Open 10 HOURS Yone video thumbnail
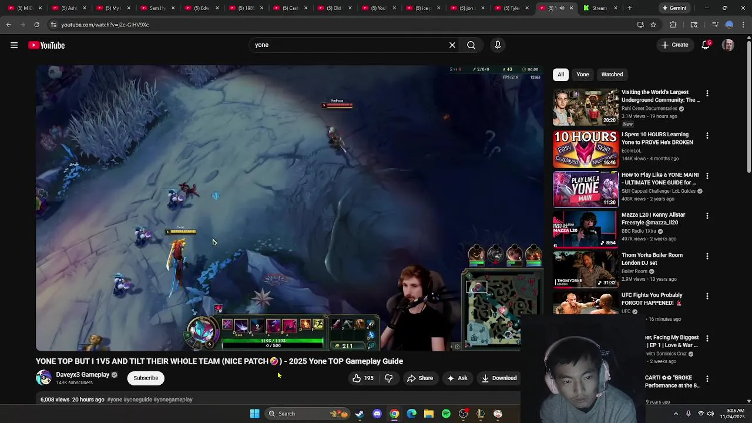The width and height of the screenshot is (752, 423). (x=585, y=149)
